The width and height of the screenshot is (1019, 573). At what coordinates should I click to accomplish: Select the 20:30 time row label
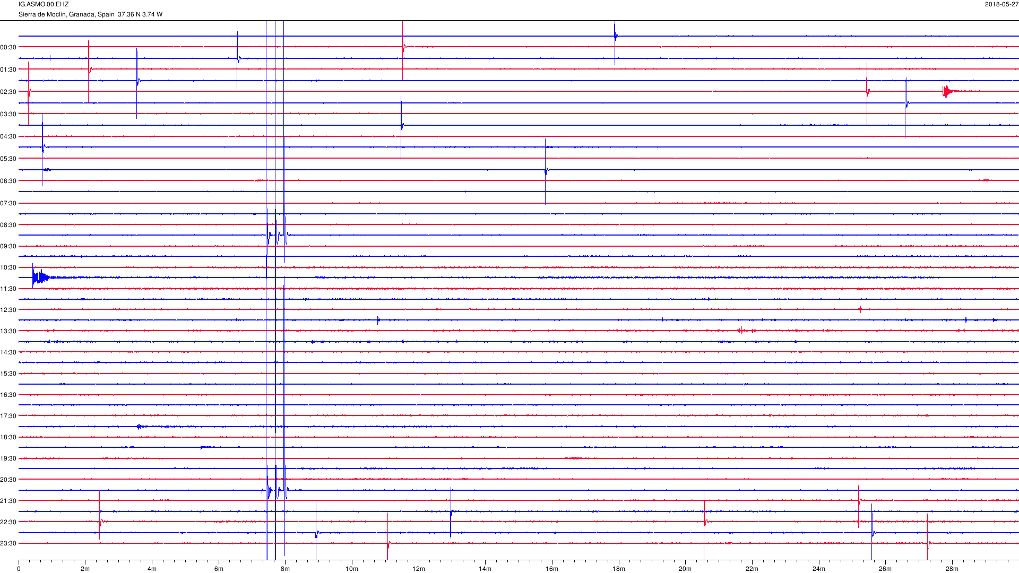click(x=8, y=480)
